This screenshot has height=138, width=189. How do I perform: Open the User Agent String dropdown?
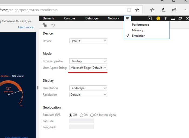point(88,68)
